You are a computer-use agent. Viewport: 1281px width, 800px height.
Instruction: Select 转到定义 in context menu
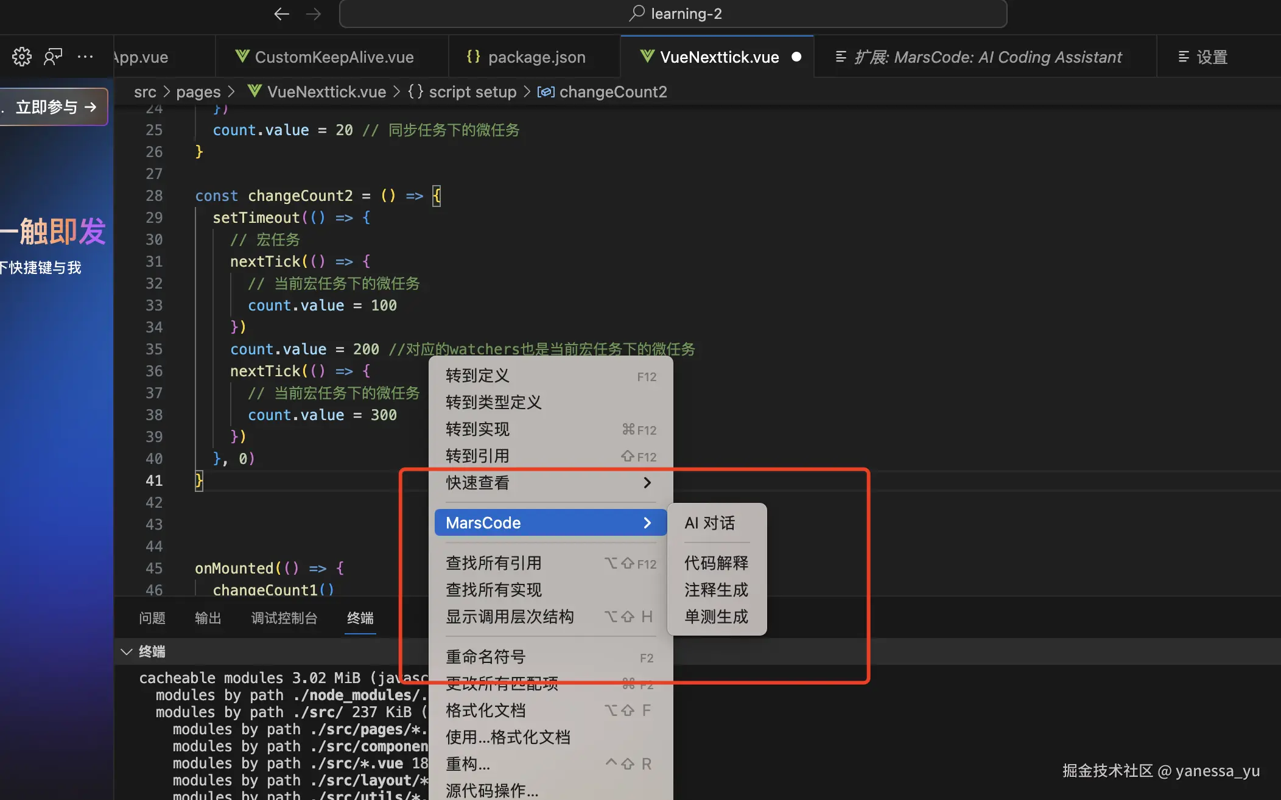pyautogui.click(x=477, y=376)
